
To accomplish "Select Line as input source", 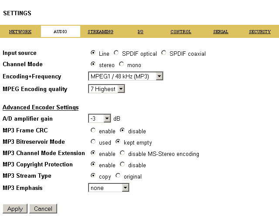I will 93,53.
